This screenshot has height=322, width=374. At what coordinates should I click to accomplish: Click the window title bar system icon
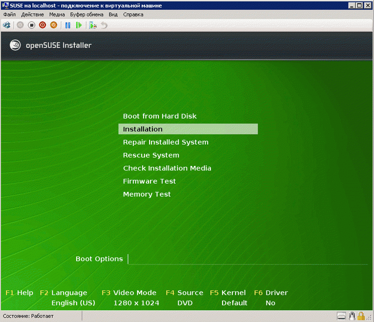tap(5, 5)
